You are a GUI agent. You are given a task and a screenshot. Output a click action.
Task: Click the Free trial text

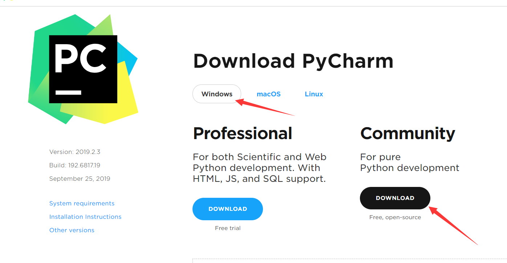click(x=227, y=228)
